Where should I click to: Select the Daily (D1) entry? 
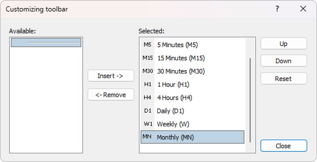click(x=193, y=111)
